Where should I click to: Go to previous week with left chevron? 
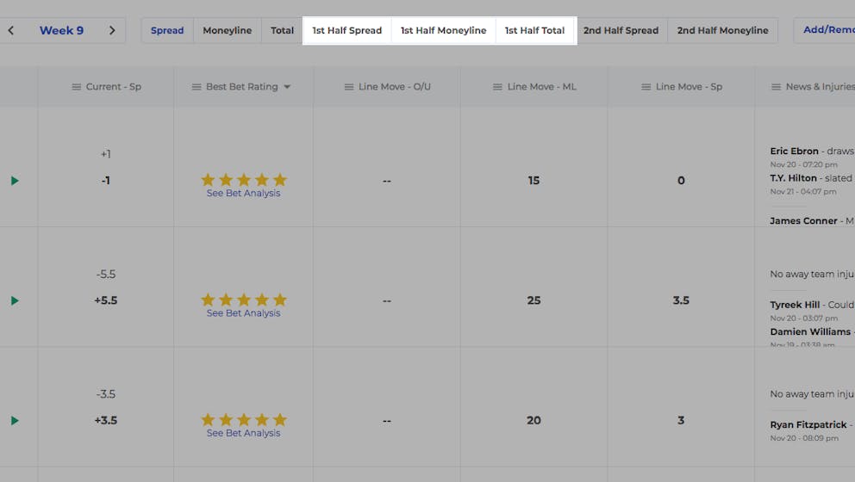coord(11,30)
